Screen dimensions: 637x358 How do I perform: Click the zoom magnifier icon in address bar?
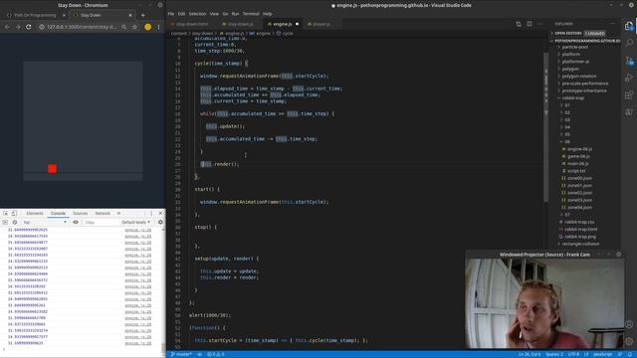123,27
